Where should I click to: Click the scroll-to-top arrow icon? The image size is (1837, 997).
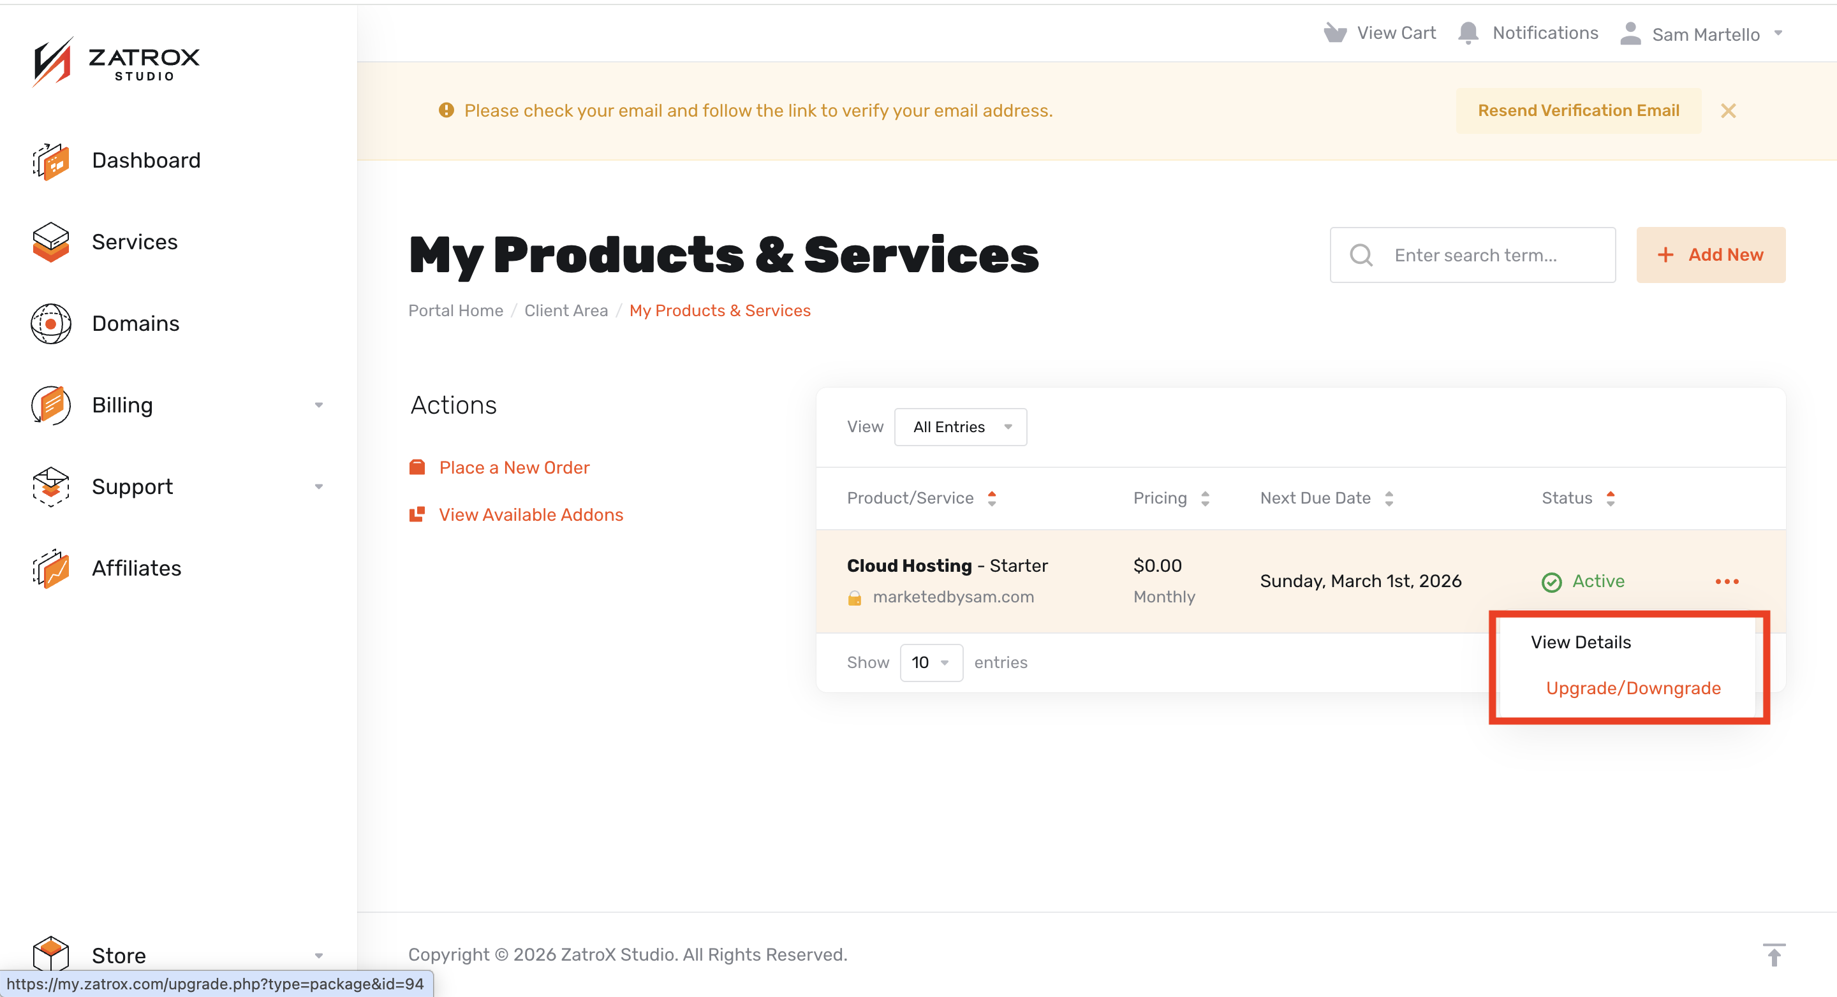point(1773,955)
